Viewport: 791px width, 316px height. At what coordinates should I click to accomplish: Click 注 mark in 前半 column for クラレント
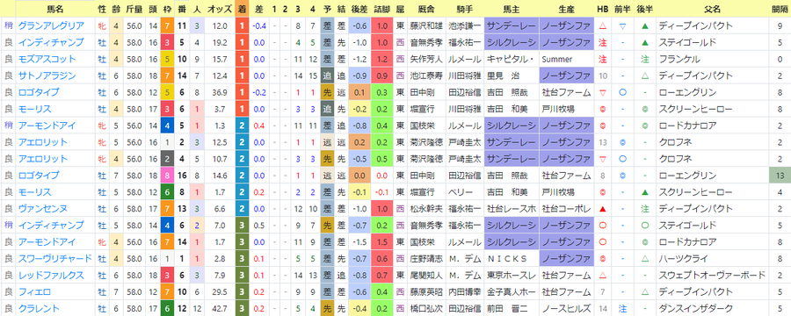pos(622,308)
